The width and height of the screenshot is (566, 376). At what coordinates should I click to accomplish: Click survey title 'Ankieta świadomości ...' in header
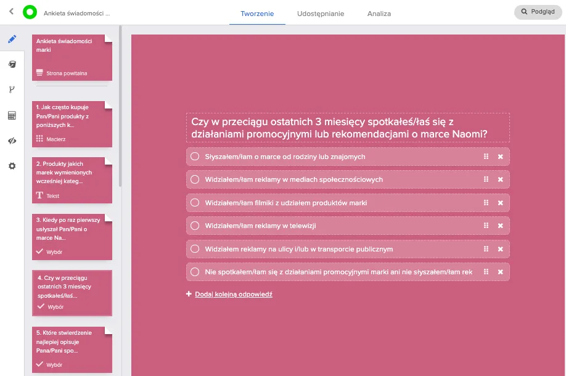click(x=77, y=14)
